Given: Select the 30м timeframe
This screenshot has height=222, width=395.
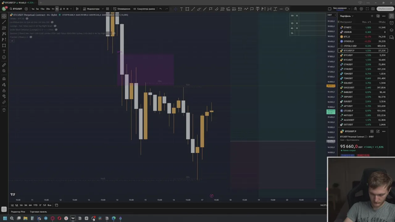Looking at the screenshot, I should (x=48, y=9).
